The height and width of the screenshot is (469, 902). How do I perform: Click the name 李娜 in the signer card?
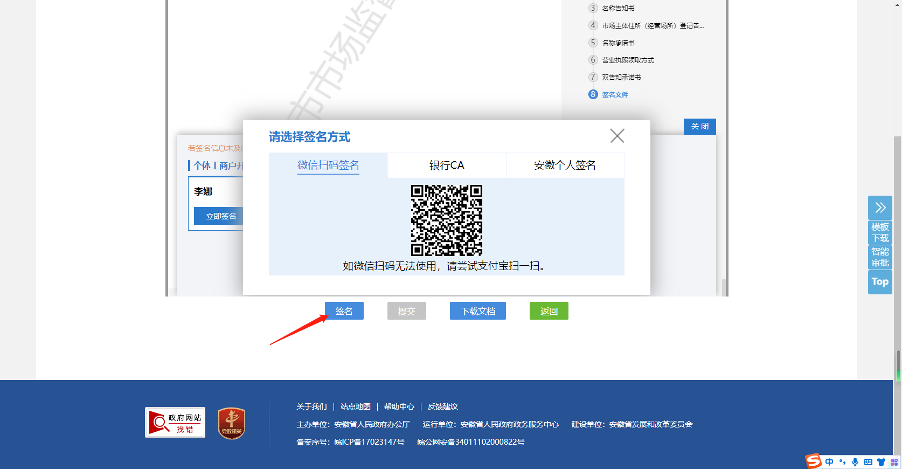tap(203, 191)
